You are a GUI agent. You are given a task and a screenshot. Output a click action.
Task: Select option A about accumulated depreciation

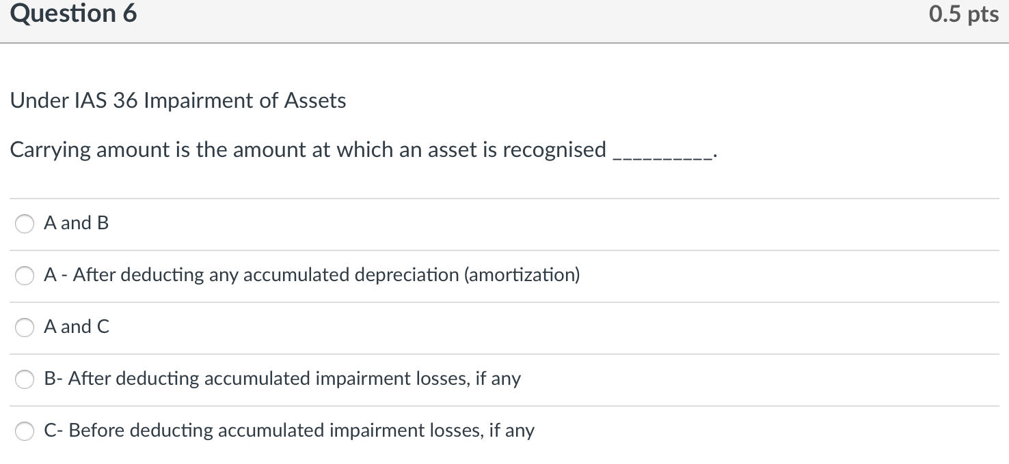(x=25, y=276)
